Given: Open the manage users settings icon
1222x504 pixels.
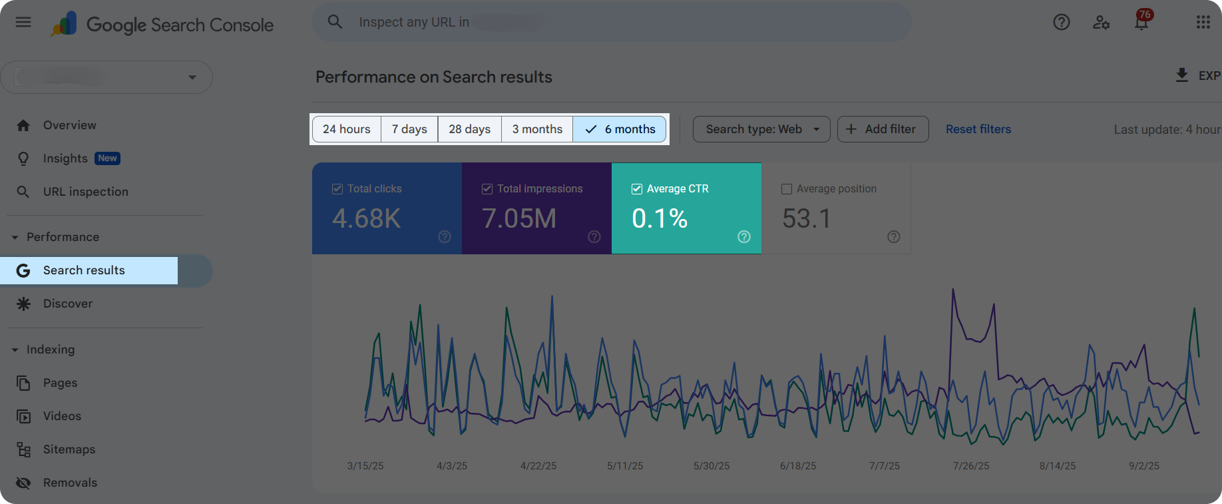Looking at the screenshot, I should coord(1101,22).
